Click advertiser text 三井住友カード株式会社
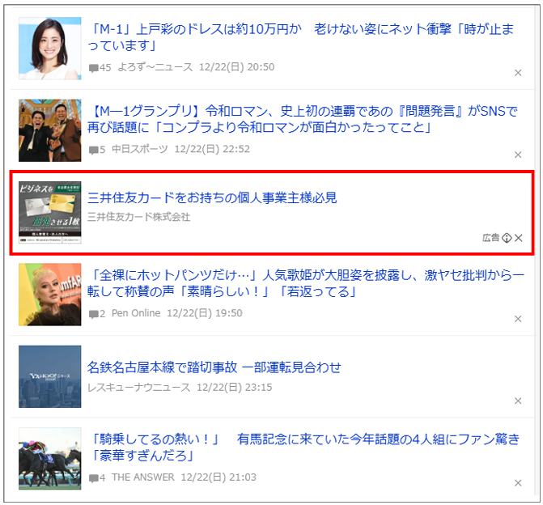 (138, 217)
